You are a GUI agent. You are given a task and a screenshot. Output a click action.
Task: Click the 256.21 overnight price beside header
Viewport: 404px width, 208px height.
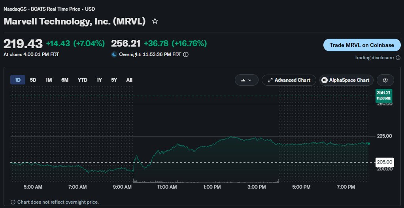(x=126, y=44)
